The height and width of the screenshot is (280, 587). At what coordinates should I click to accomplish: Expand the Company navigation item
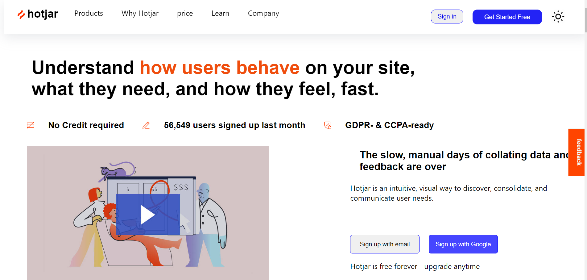point(263,13)
